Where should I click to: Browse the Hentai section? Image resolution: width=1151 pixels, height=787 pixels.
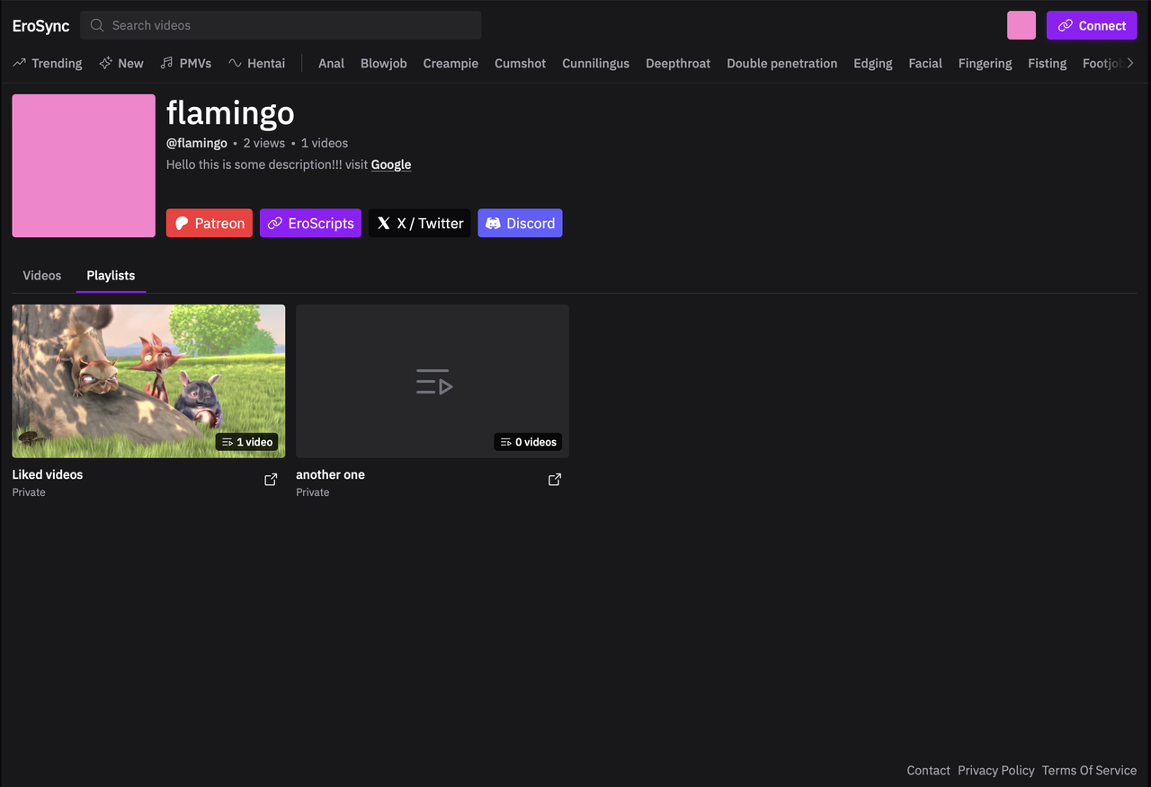tap(257, 63)
